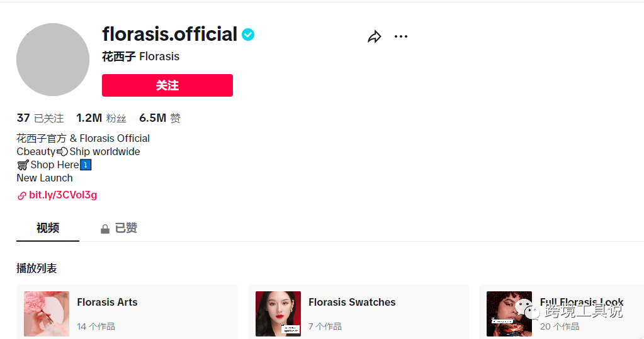Click the Florasis Swatches playlist title
This screenshot has width=644, height=339.
point(352,302)
